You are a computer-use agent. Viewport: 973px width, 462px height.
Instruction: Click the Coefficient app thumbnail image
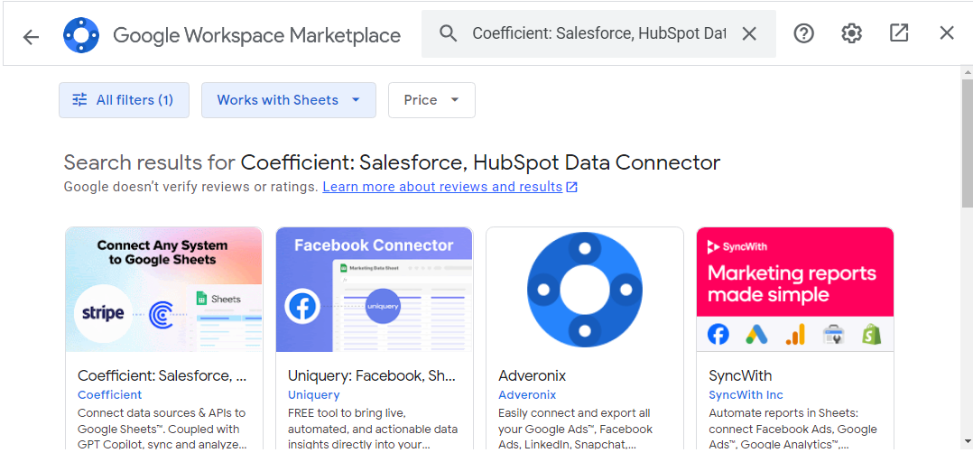click(164, 290)
